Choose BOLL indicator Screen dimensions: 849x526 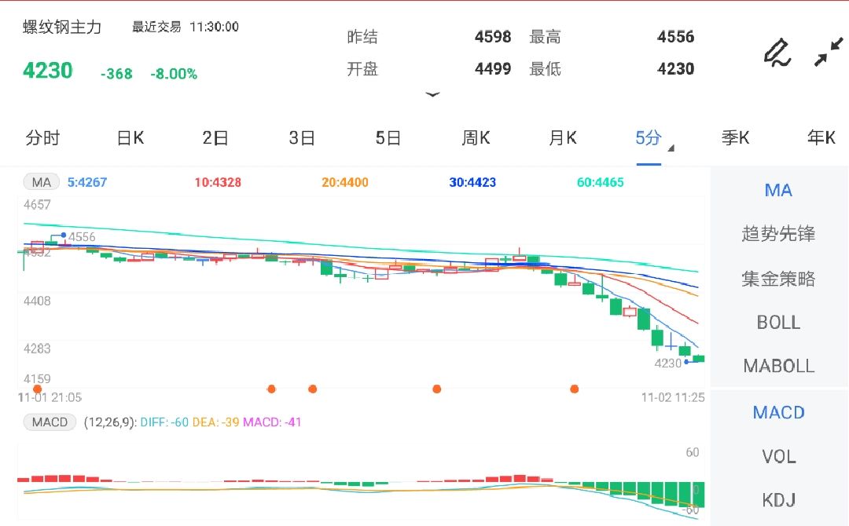coord(778,322)
